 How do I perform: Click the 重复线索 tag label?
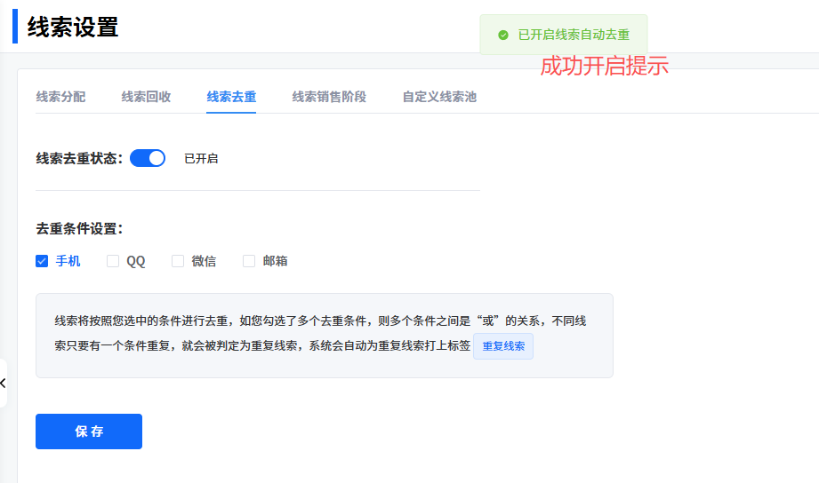pyautogui.click(x=503, y=346)
